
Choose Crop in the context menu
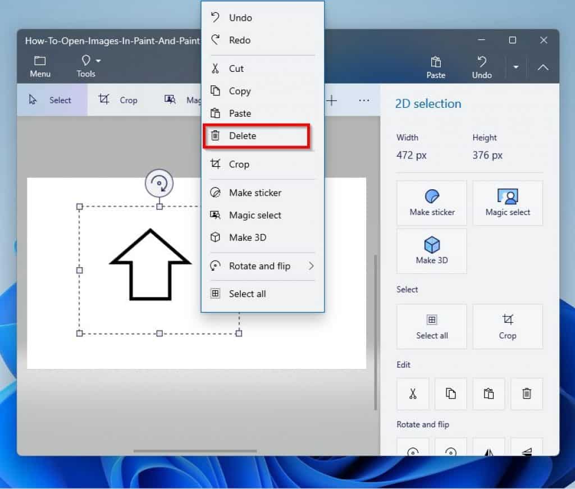click(x=263, y=164)
